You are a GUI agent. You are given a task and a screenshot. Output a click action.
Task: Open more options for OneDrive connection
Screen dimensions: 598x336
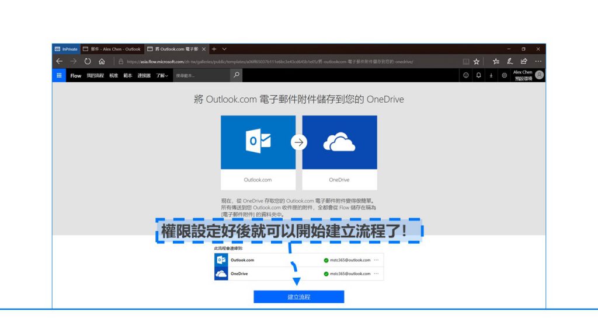tap(377, 274)
